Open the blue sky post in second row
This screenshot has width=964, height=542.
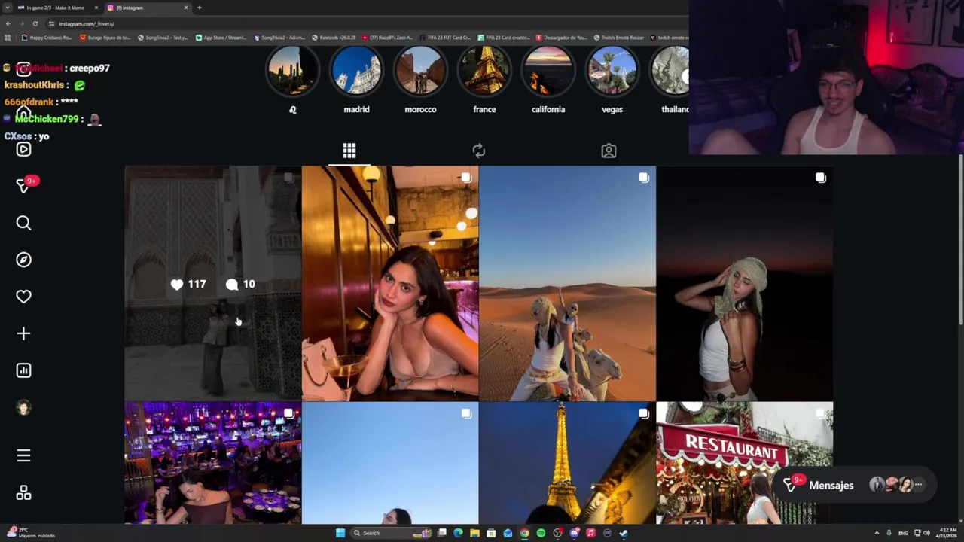pyautogui.click(x=390, y=462)
